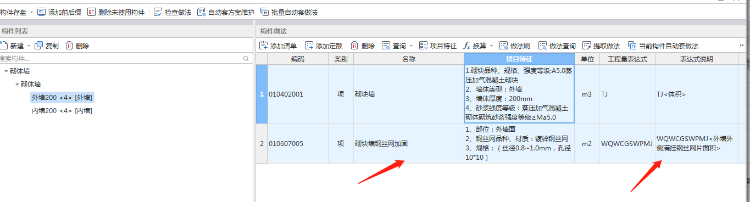The height and width of the screenshot is (202, 750).
Task: Click the 类别 column header
Action: click(341, 59)
